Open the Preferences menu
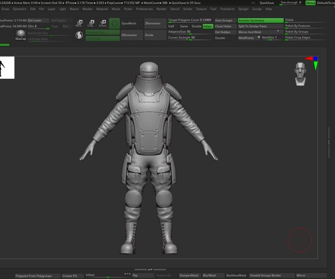The height and width of the screenshot is (279, 335). pos(144,9)
